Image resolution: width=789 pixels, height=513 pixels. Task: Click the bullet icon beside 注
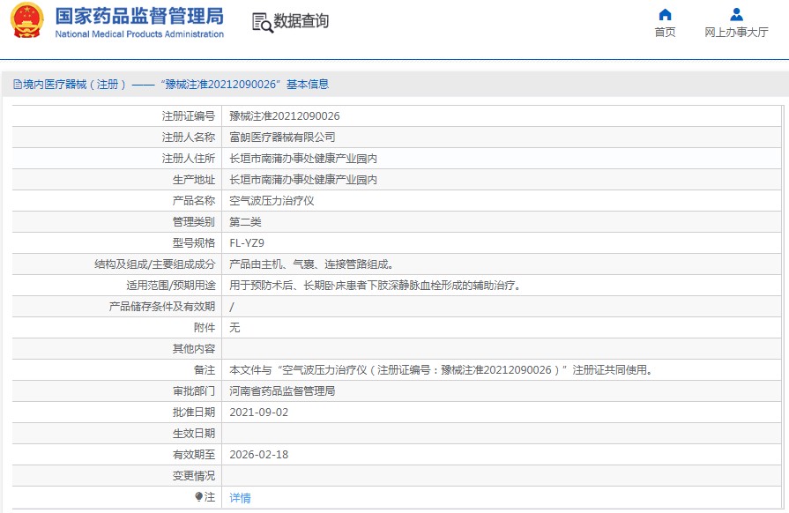tap(199, 497)
